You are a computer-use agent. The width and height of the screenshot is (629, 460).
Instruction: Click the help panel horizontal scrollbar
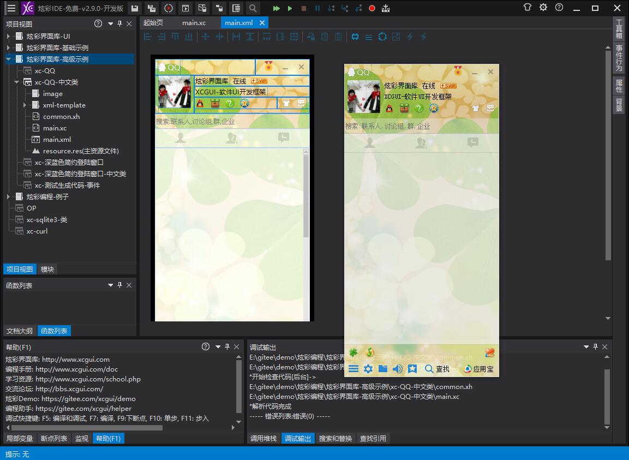coord(87,427)
